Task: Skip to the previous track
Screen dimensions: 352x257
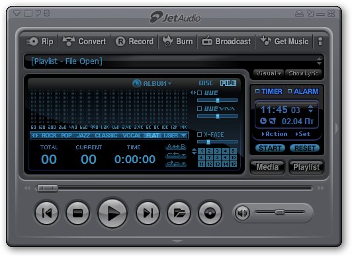Action: coord(47,213)
